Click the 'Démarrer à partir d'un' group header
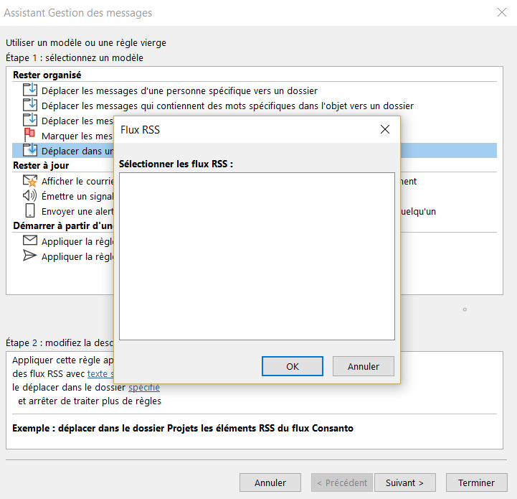 [x=63, y=226]
